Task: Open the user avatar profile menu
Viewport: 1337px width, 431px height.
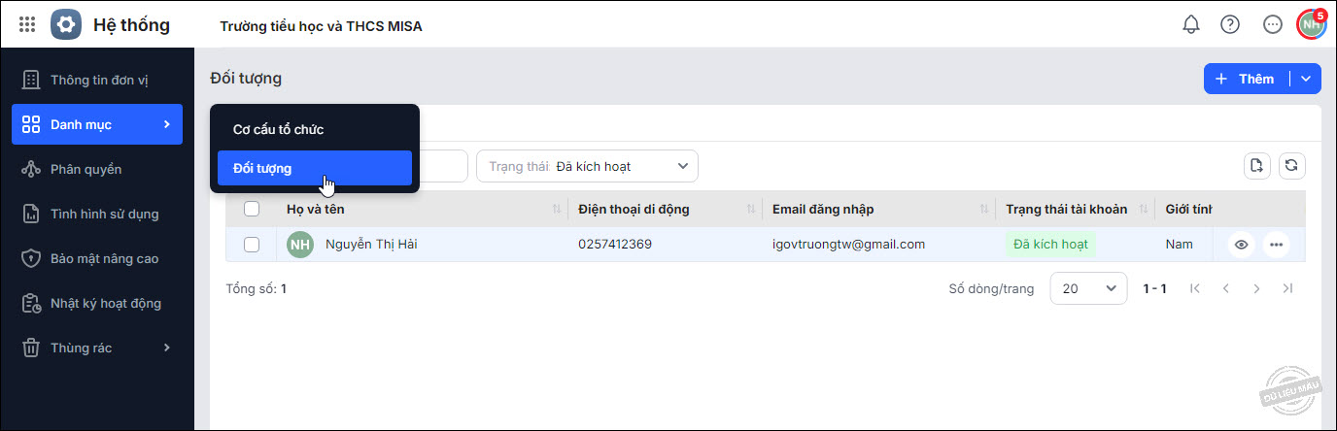Action: click(x=1312, y=24)
